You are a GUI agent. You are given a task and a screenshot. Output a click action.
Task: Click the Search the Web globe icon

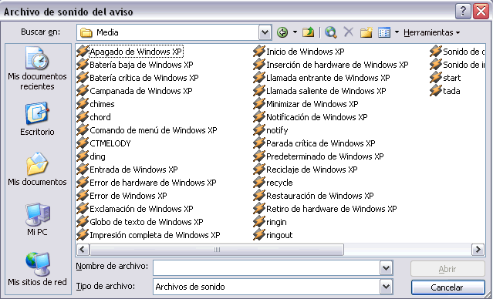pos(331,32)
